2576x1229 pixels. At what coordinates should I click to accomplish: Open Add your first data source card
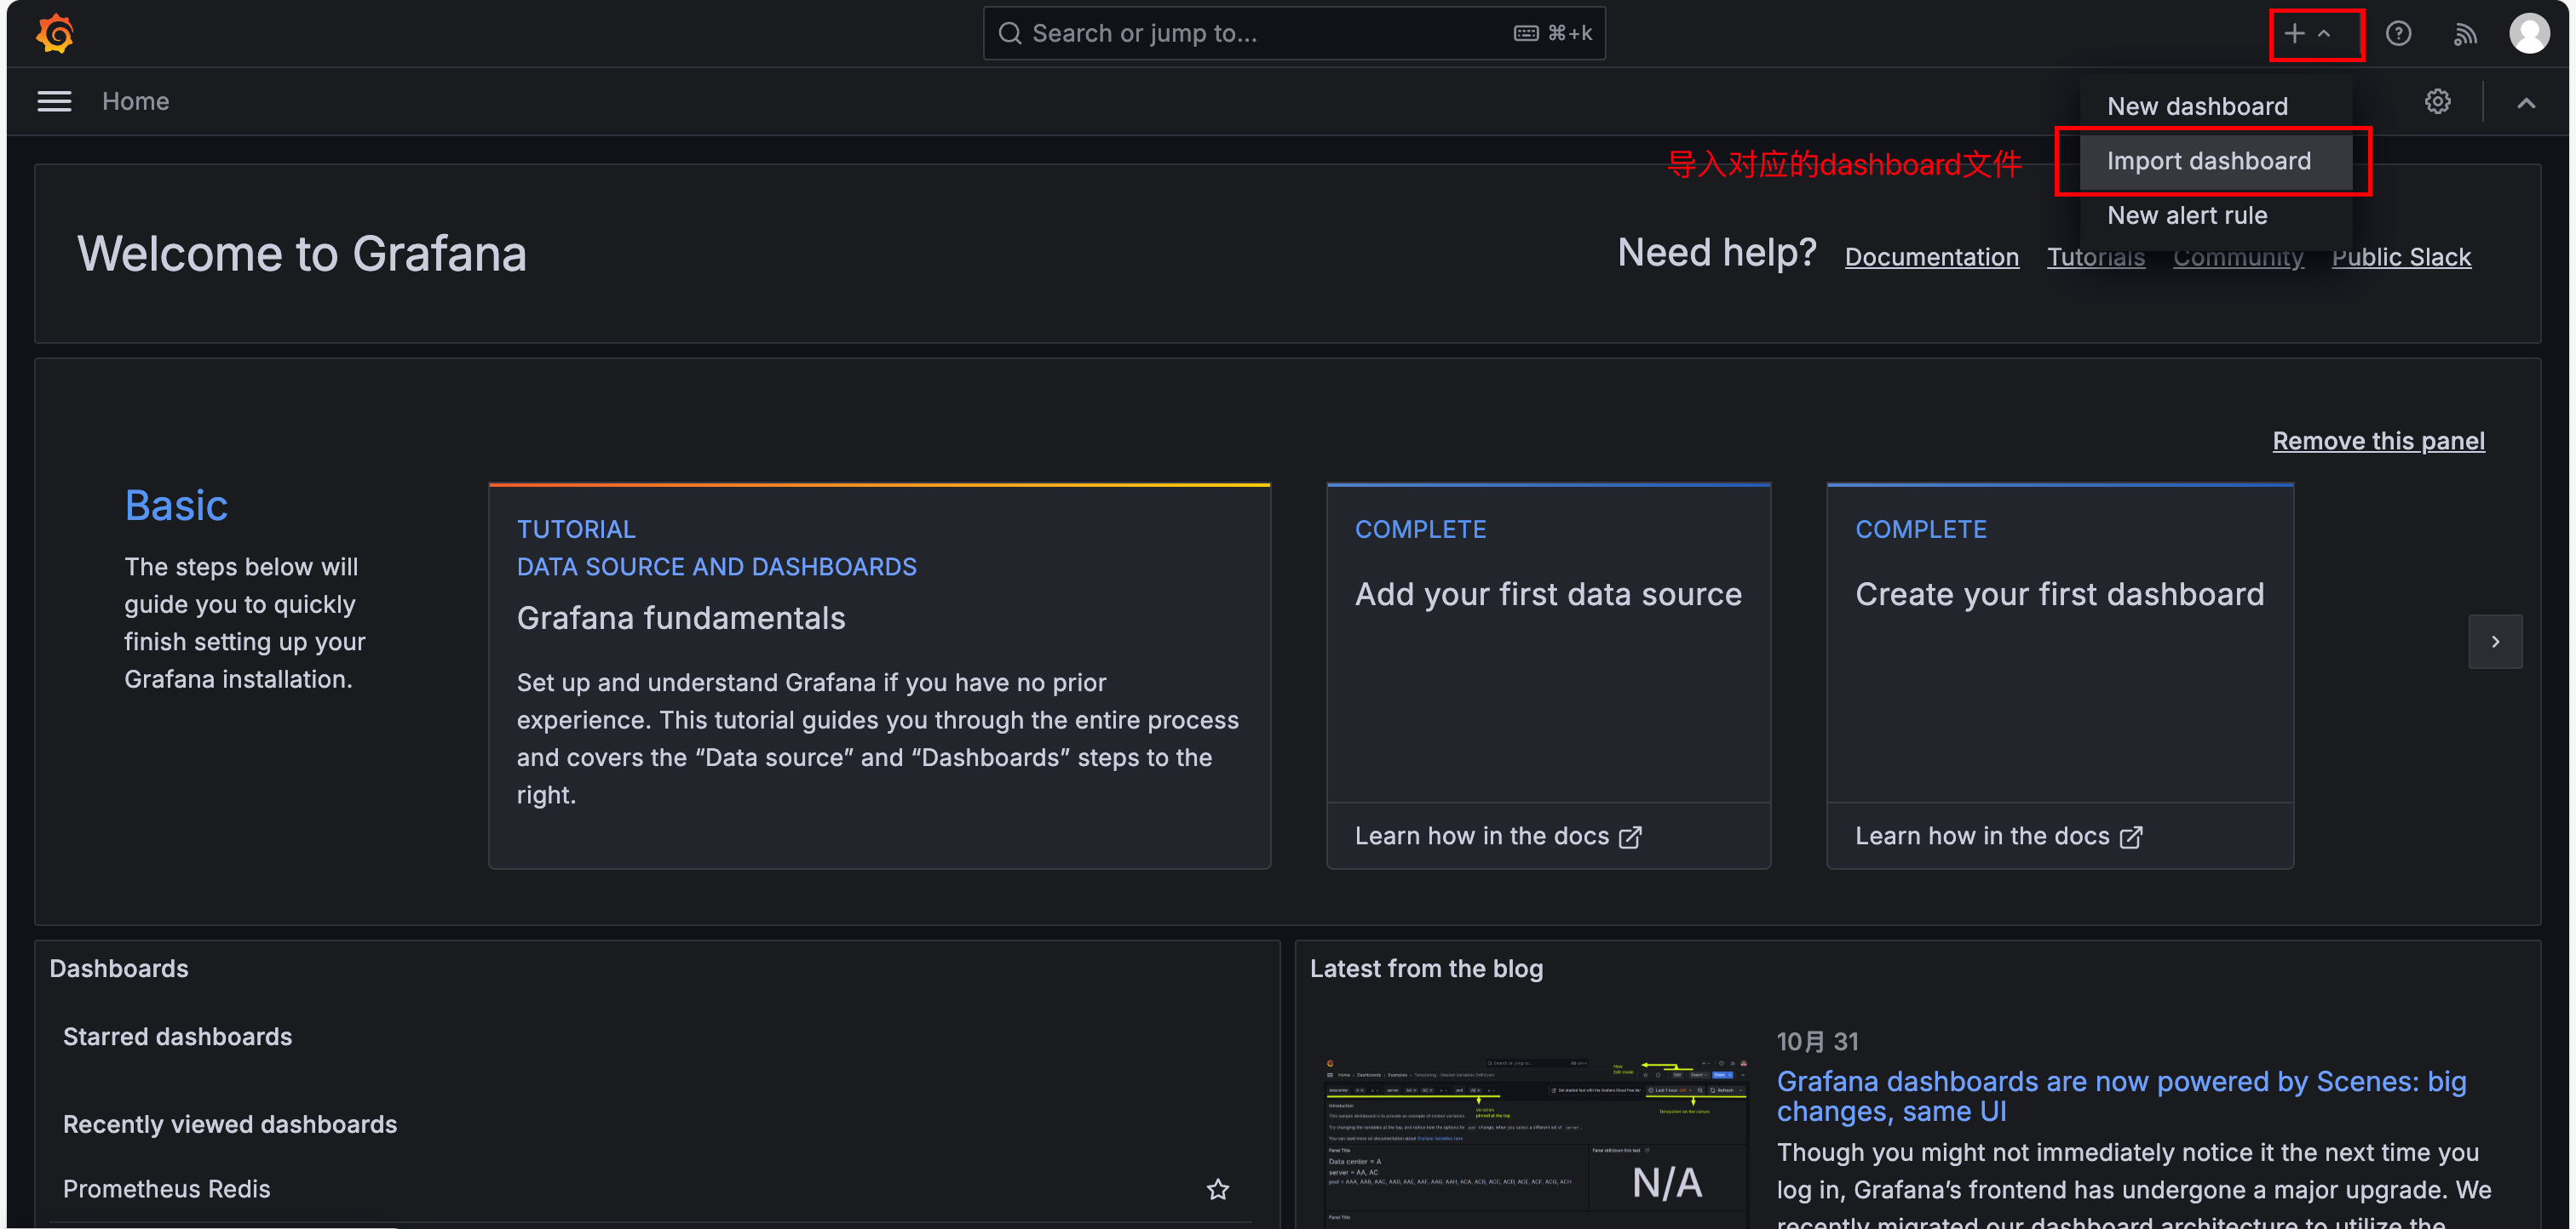point(1548,677)
